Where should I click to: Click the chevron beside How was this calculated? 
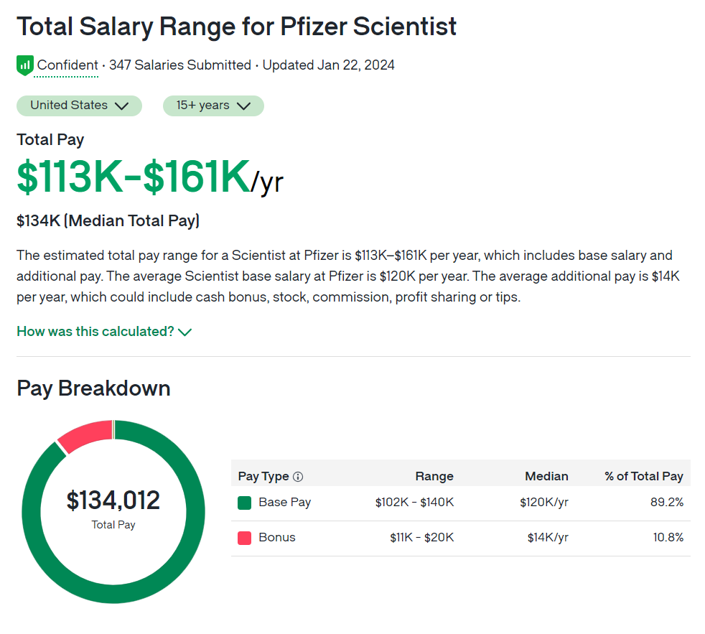click(x=185, y=332)
